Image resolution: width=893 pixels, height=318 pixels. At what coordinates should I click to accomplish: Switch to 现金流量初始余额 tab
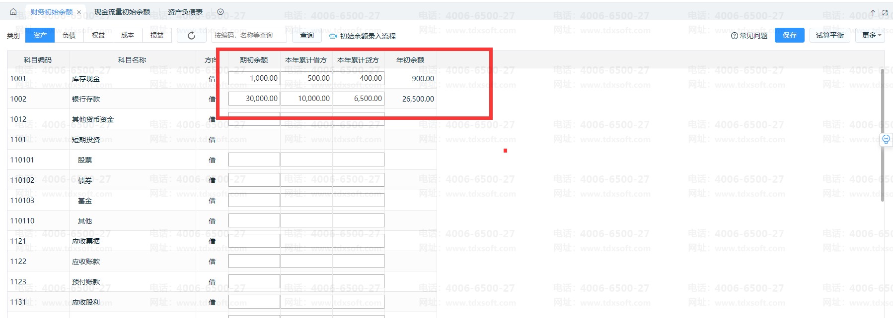pos(122,12)
